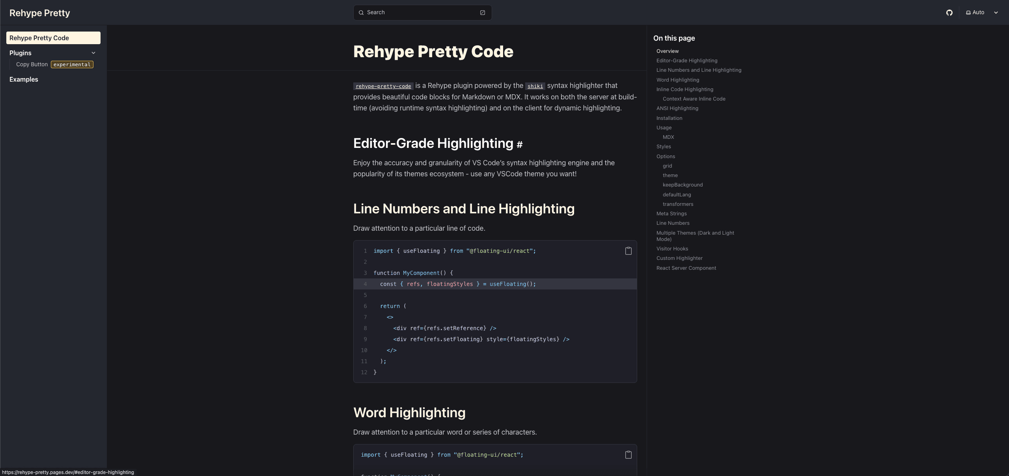Jump to transformers outline entry
This screenshot has height=476, width=1009.
pos(678,204)
